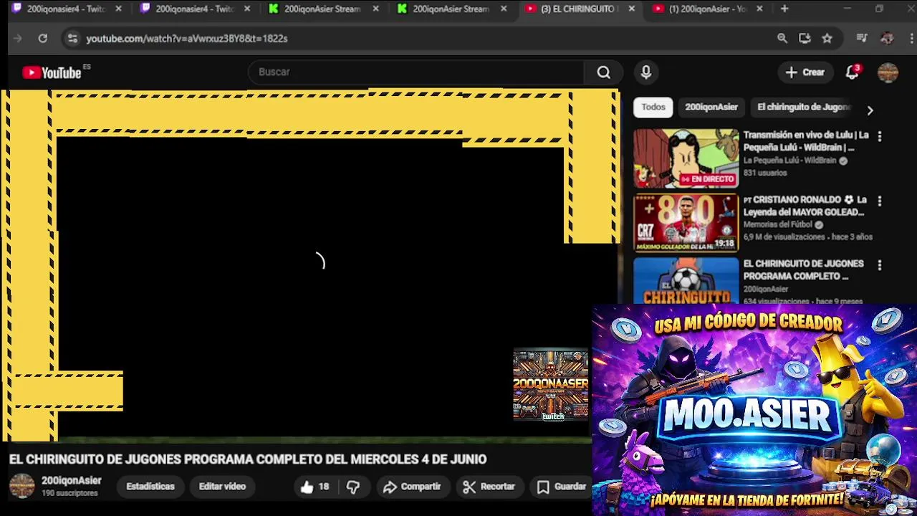
Task: Open 'Transmisión en vivo de Lulu' video title
Action: tap(806, 141)
